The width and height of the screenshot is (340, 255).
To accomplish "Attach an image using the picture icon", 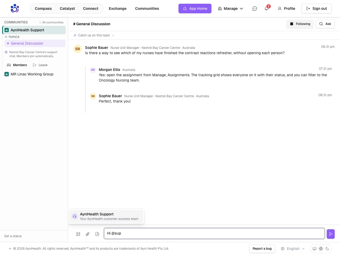I will 78,234.
